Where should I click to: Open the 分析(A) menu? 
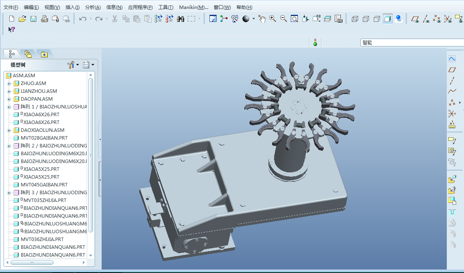tap(93, 7)
